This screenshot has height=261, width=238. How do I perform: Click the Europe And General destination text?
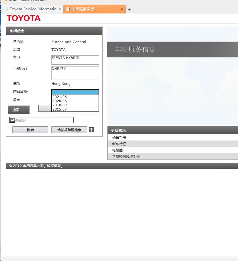pos(69,42)
